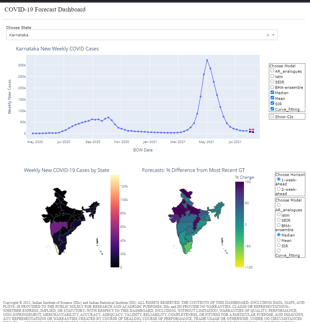
Task: Clear the Karnataka state selection
Action: click(x=268, y=35)
